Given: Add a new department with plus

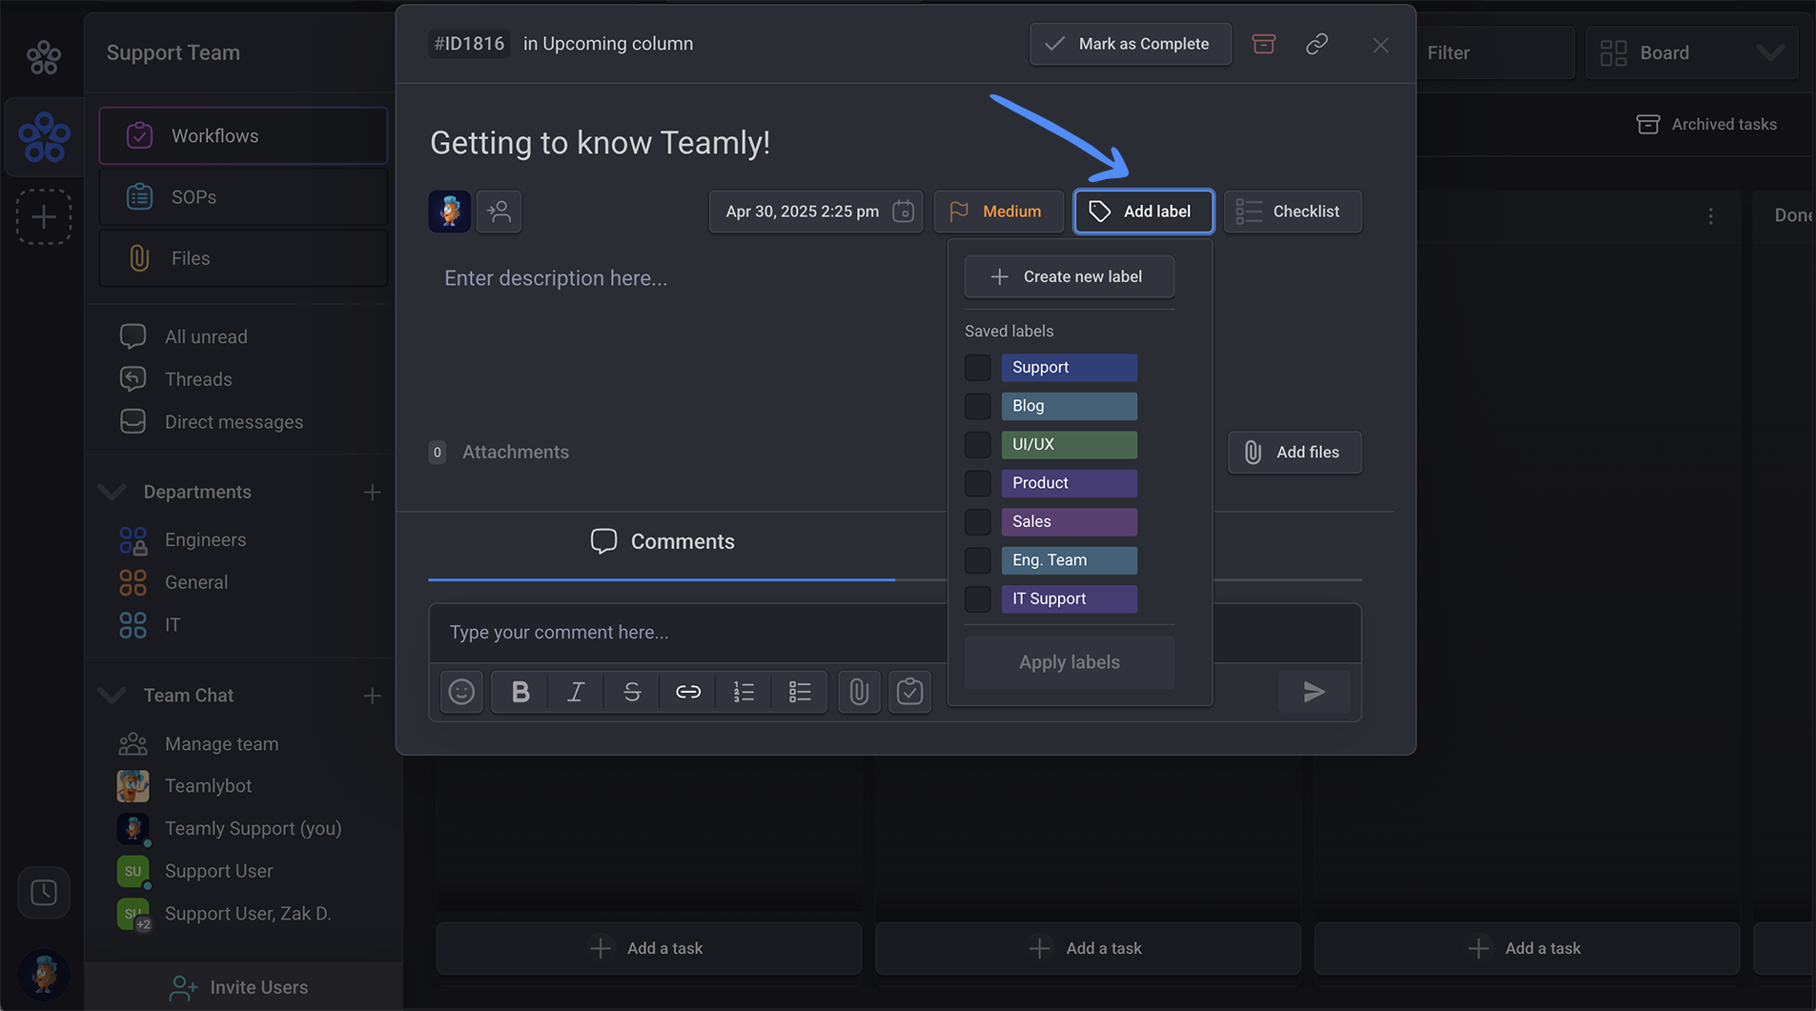Looking at the screenshot, I should [x=372, y=493].
